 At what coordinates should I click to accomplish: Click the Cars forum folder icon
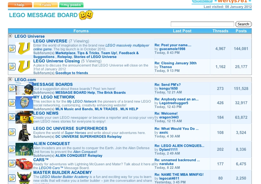[x=12, y=163]
